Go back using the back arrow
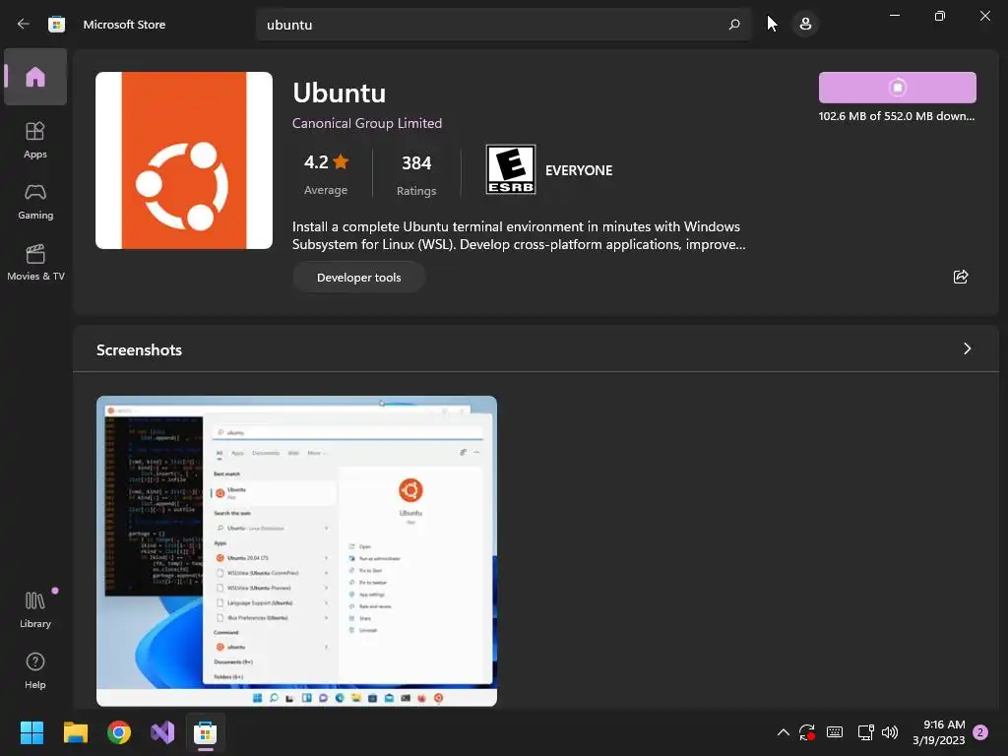Image resolution: width=1008 pixels, height=756 pixels. 24,25
